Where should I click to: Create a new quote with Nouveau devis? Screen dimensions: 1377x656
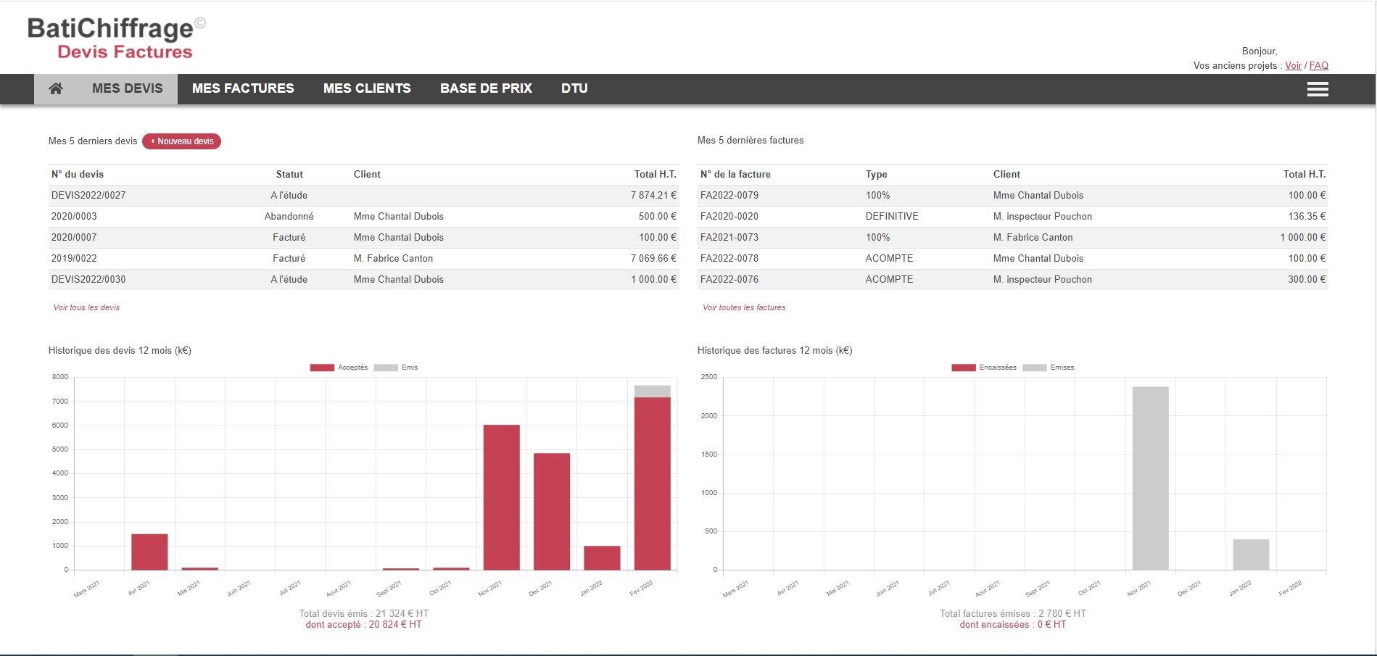pyautogui.click(x=181, y=141)
